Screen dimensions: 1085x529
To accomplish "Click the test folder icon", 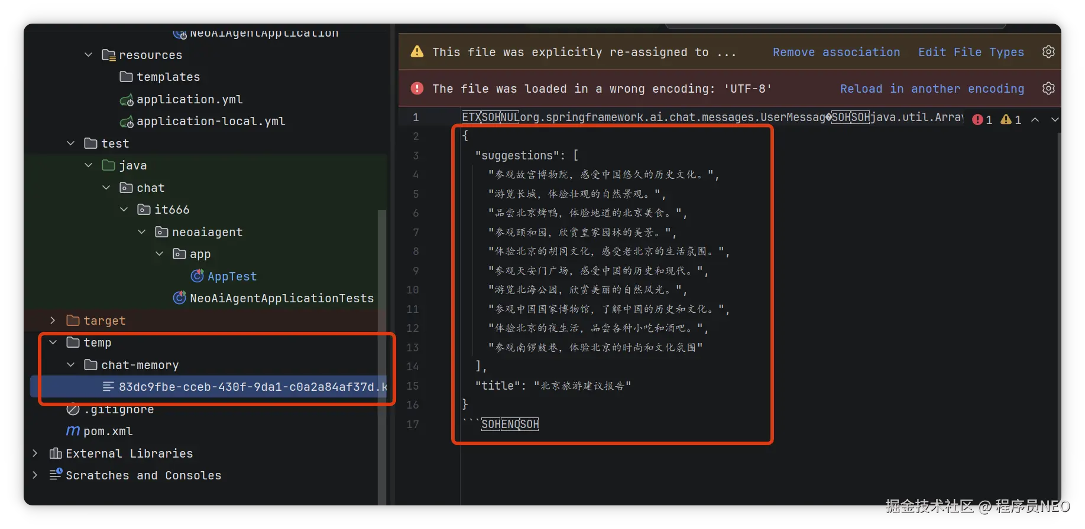I will pyautogui.click(x=90, y=143).
